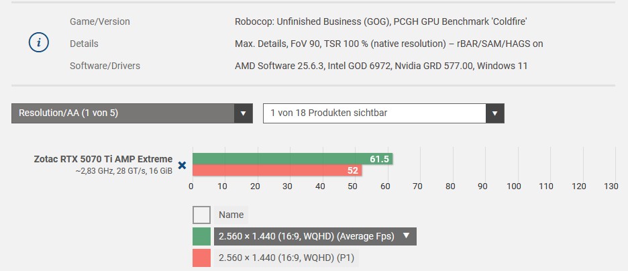628x271 pixels.
Task: Click the arrow on the Resolution/AA selector
Action: tap(243, 113)
